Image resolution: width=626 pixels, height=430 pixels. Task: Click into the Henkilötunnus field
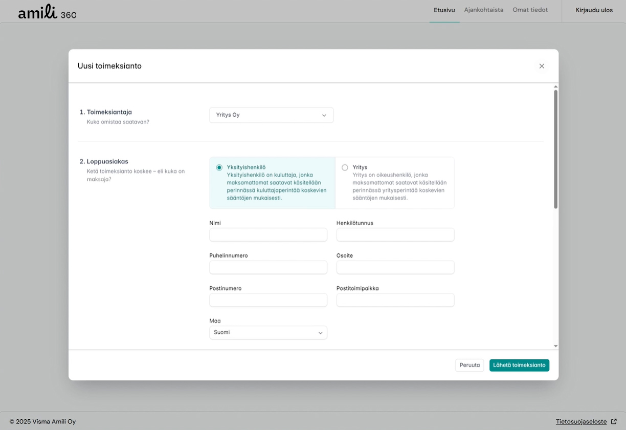[x=395, y=235]
